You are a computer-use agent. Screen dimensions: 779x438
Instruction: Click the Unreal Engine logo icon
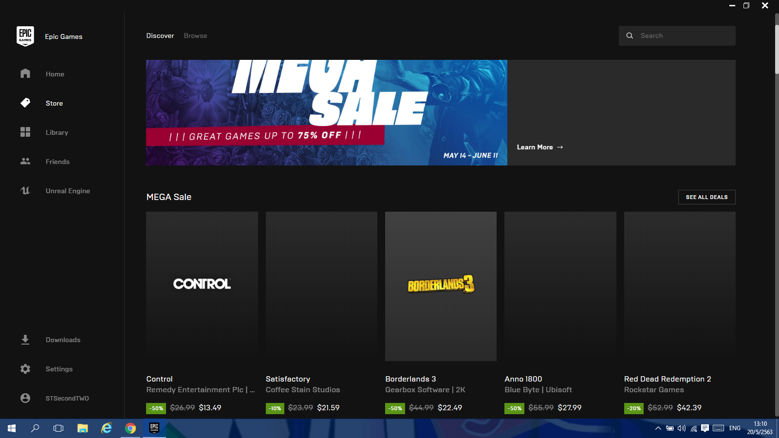[25, 190]
